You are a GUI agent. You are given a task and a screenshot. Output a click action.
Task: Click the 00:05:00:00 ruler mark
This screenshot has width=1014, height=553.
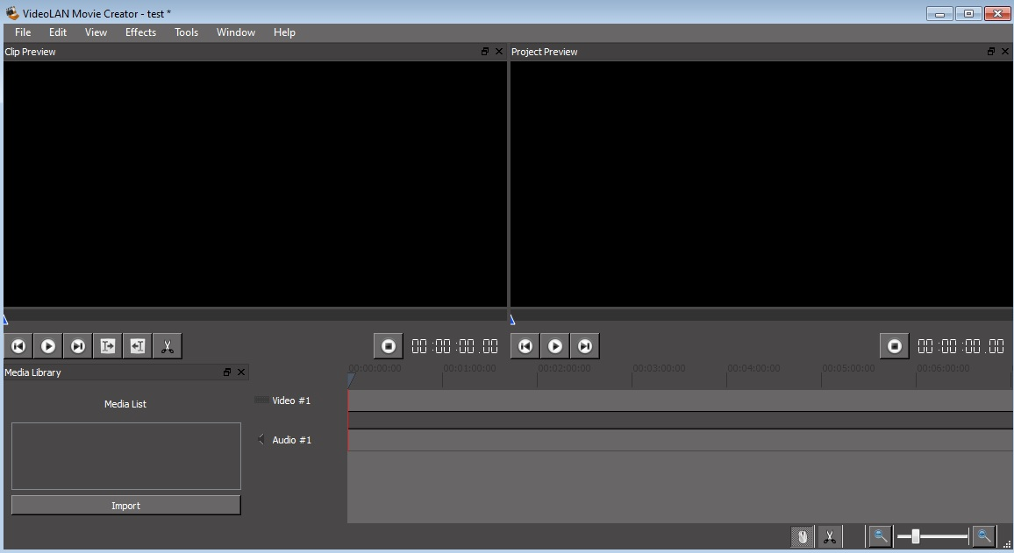[848, 368]
